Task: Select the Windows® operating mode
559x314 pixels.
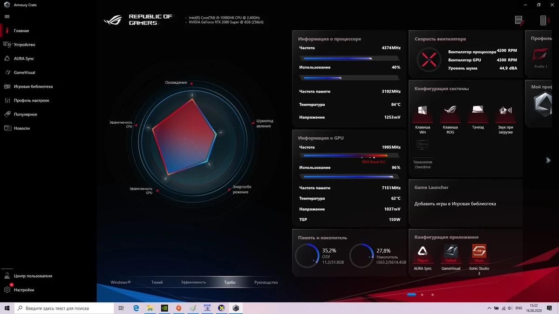Action: click(121, 282)
